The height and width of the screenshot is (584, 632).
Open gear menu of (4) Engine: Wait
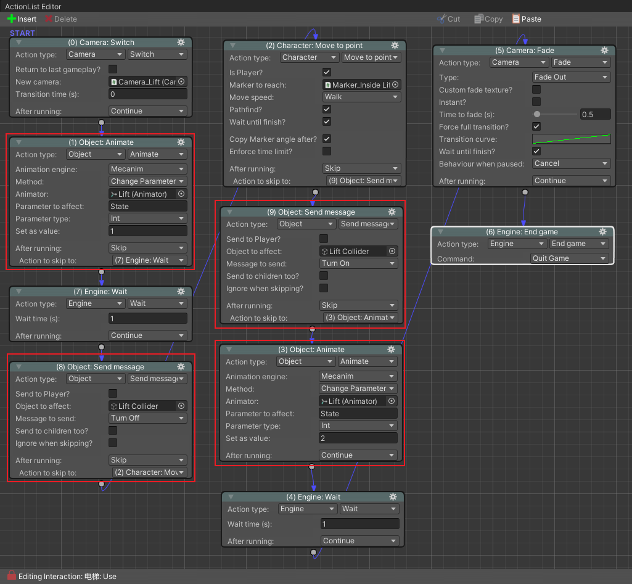click(393, 497)
